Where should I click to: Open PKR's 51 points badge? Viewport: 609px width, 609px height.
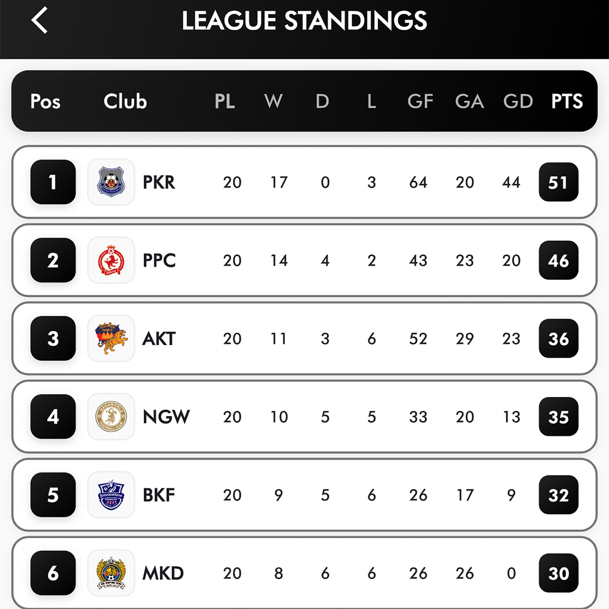558,182
